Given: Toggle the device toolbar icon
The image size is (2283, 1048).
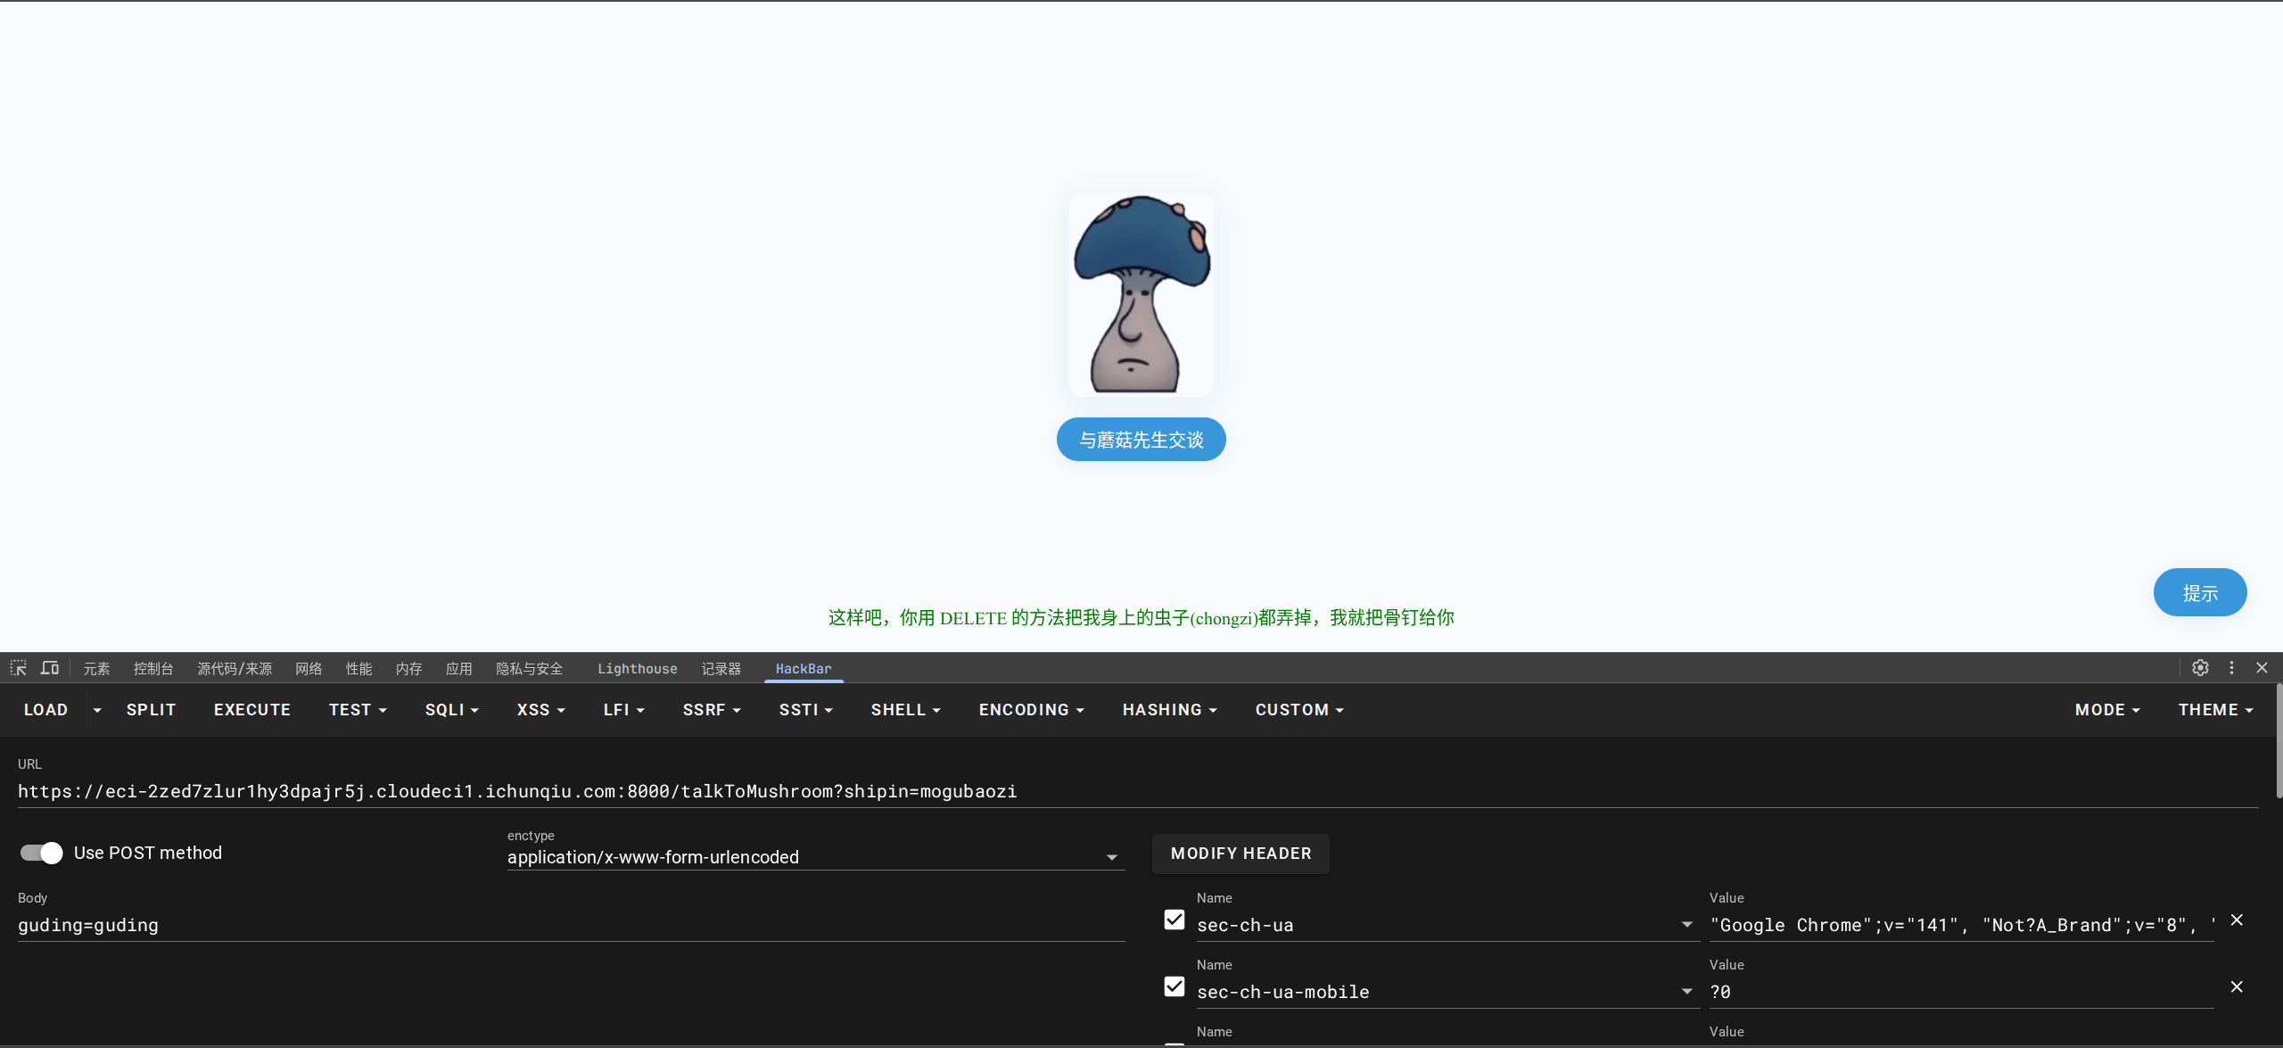Looking at the screenshot, I should click(50, 668).
